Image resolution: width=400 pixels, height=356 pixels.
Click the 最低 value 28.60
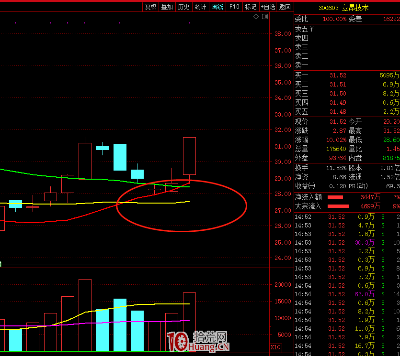[391, 140]
